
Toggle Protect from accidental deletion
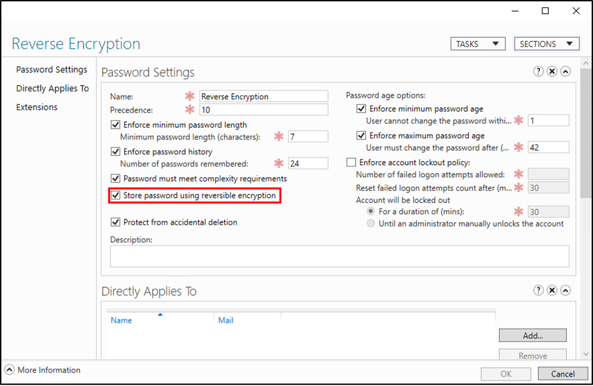pyautogui.click(x=115, y=222)
